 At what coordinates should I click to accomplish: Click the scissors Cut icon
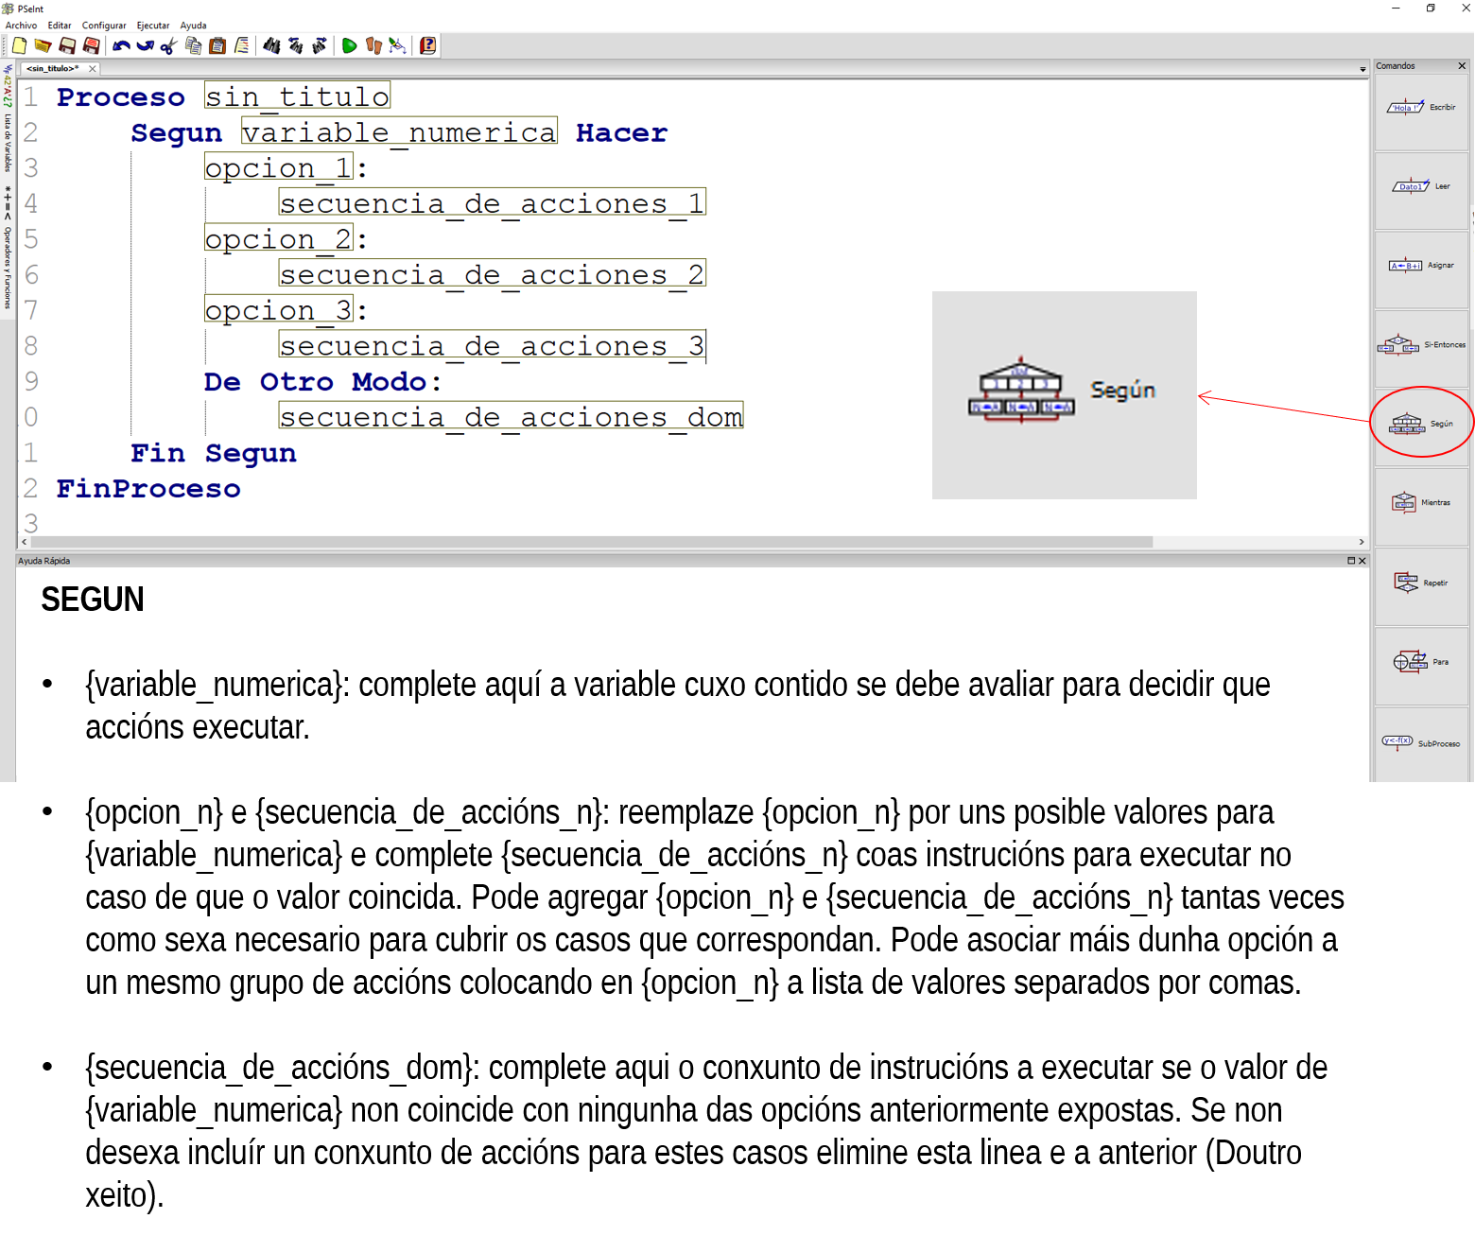pos(168,45)
